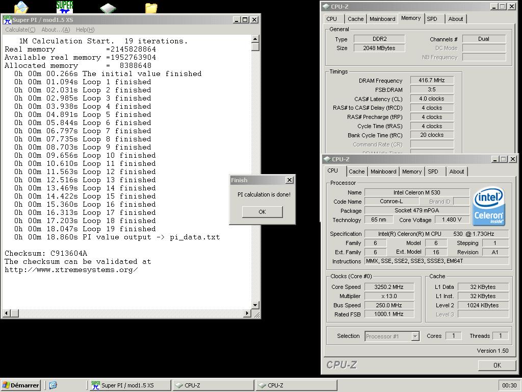Click the Channels # value Dual
Viewport: 522px width, 392px height.
point(484,39)
